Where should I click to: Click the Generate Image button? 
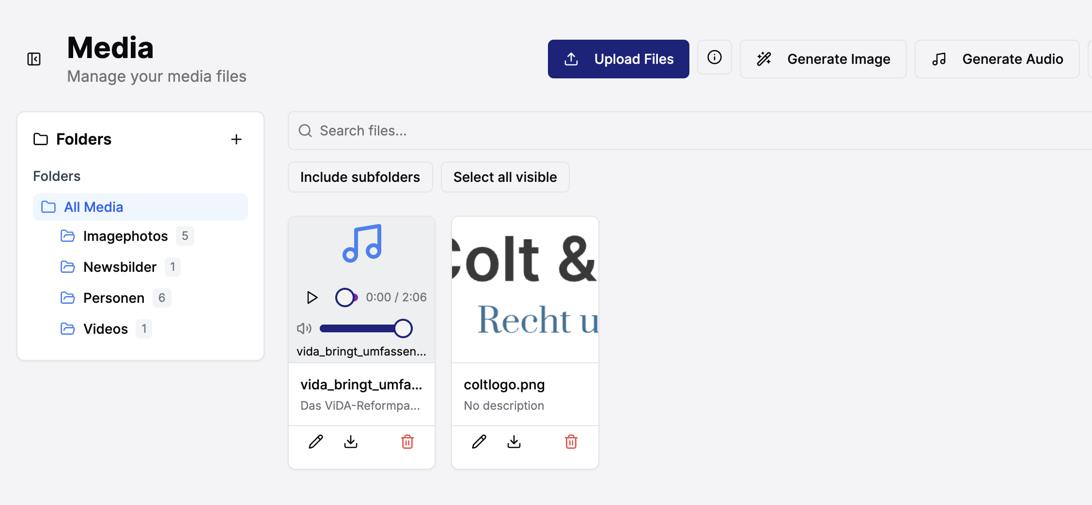pyautogui.click(x=823, y=59)
